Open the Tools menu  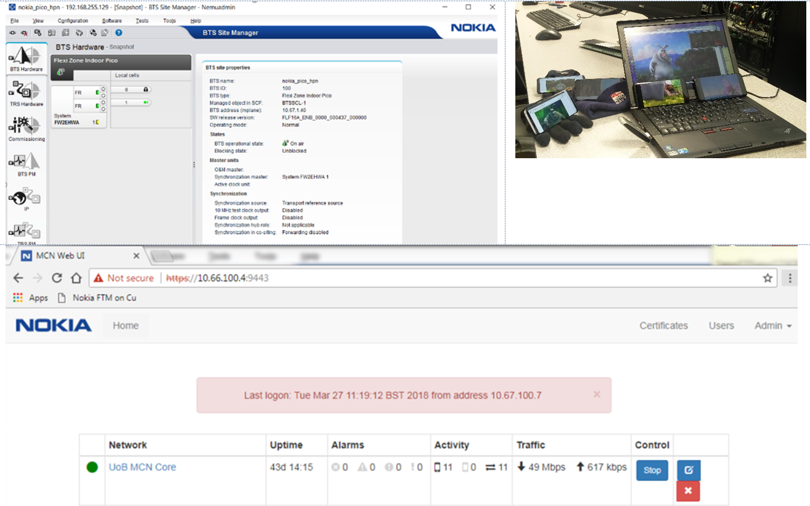click(x=170, y=20)
